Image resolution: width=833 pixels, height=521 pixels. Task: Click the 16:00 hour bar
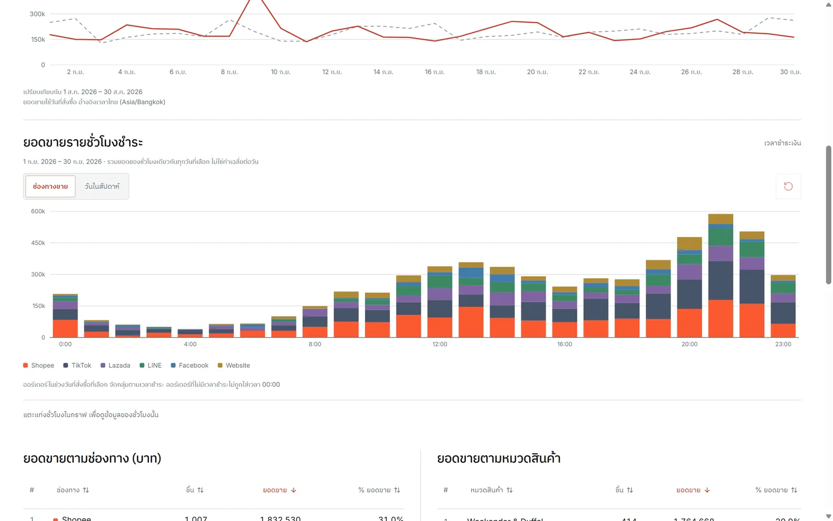click(564, 312)
